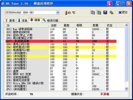Click the copy text to clipboard icon

93,12
